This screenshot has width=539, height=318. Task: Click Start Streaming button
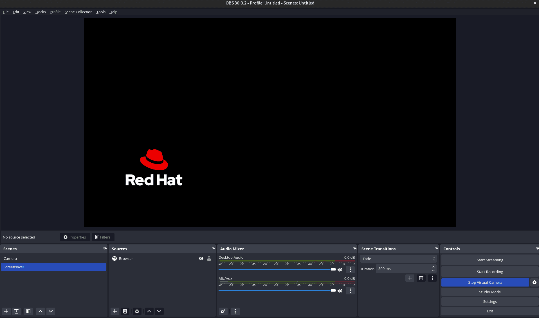pyautogui.click(x=490, y=260)
